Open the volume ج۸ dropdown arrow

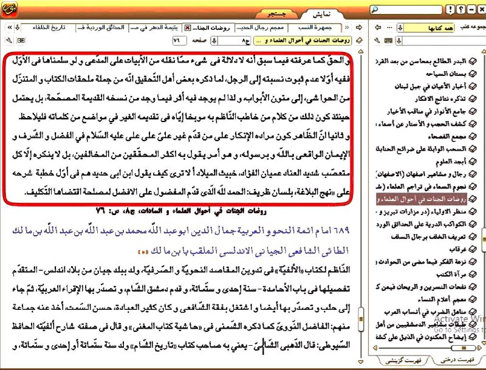[214, 41]
